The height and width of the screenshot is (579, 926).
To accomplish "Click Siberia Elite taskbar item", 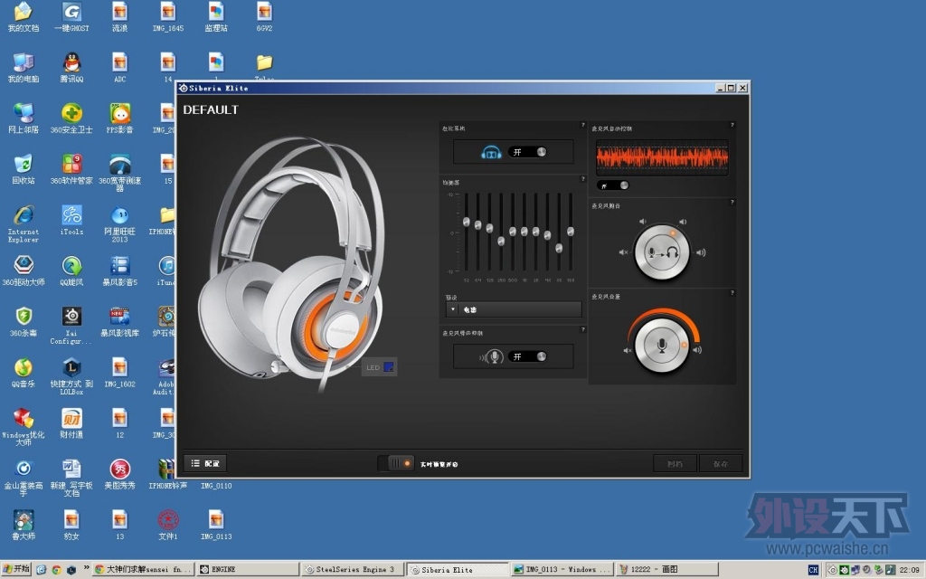I will click(457, 570).
